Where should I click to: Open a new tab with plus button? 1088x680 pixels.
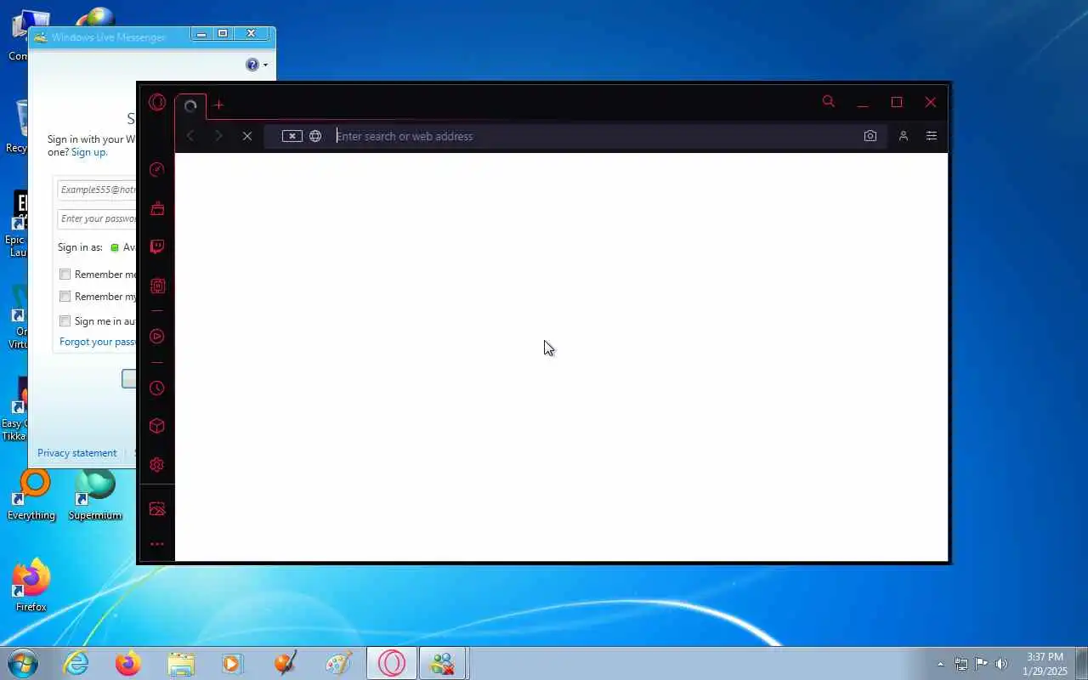(218, 105)
